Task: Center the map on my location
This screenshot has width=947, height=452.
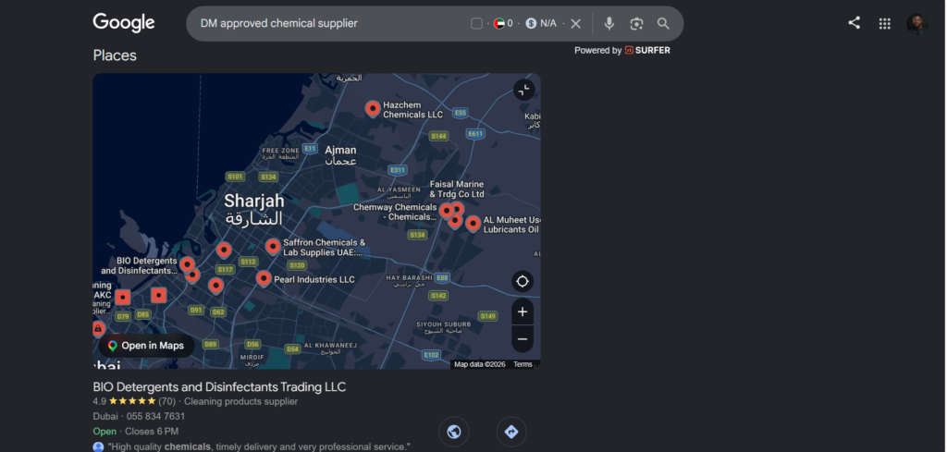Action: 523,281
